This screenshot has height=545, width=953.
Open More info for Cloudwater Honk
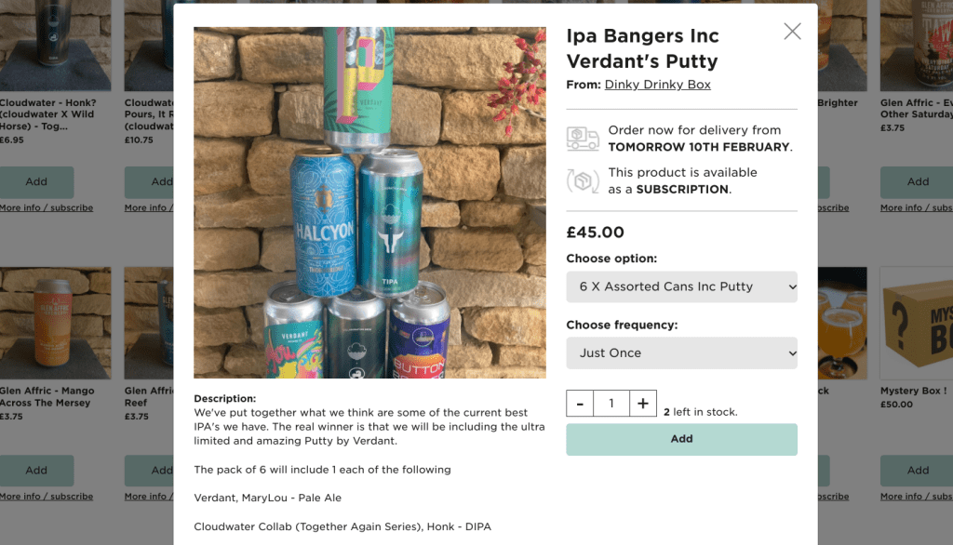[x=47, y=207]
